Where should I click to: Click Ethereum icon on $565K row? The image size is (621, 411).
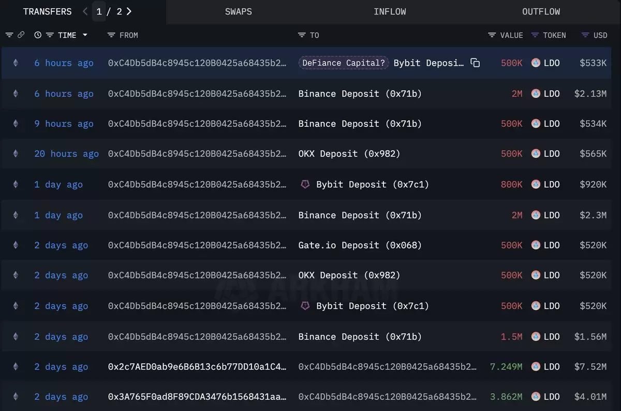[x=16, y=154]
